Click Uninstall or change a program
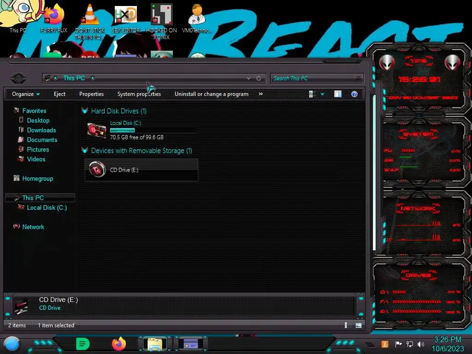Image resolution: width=472 pixels, height=354 pixels. (x=211, y=94)
